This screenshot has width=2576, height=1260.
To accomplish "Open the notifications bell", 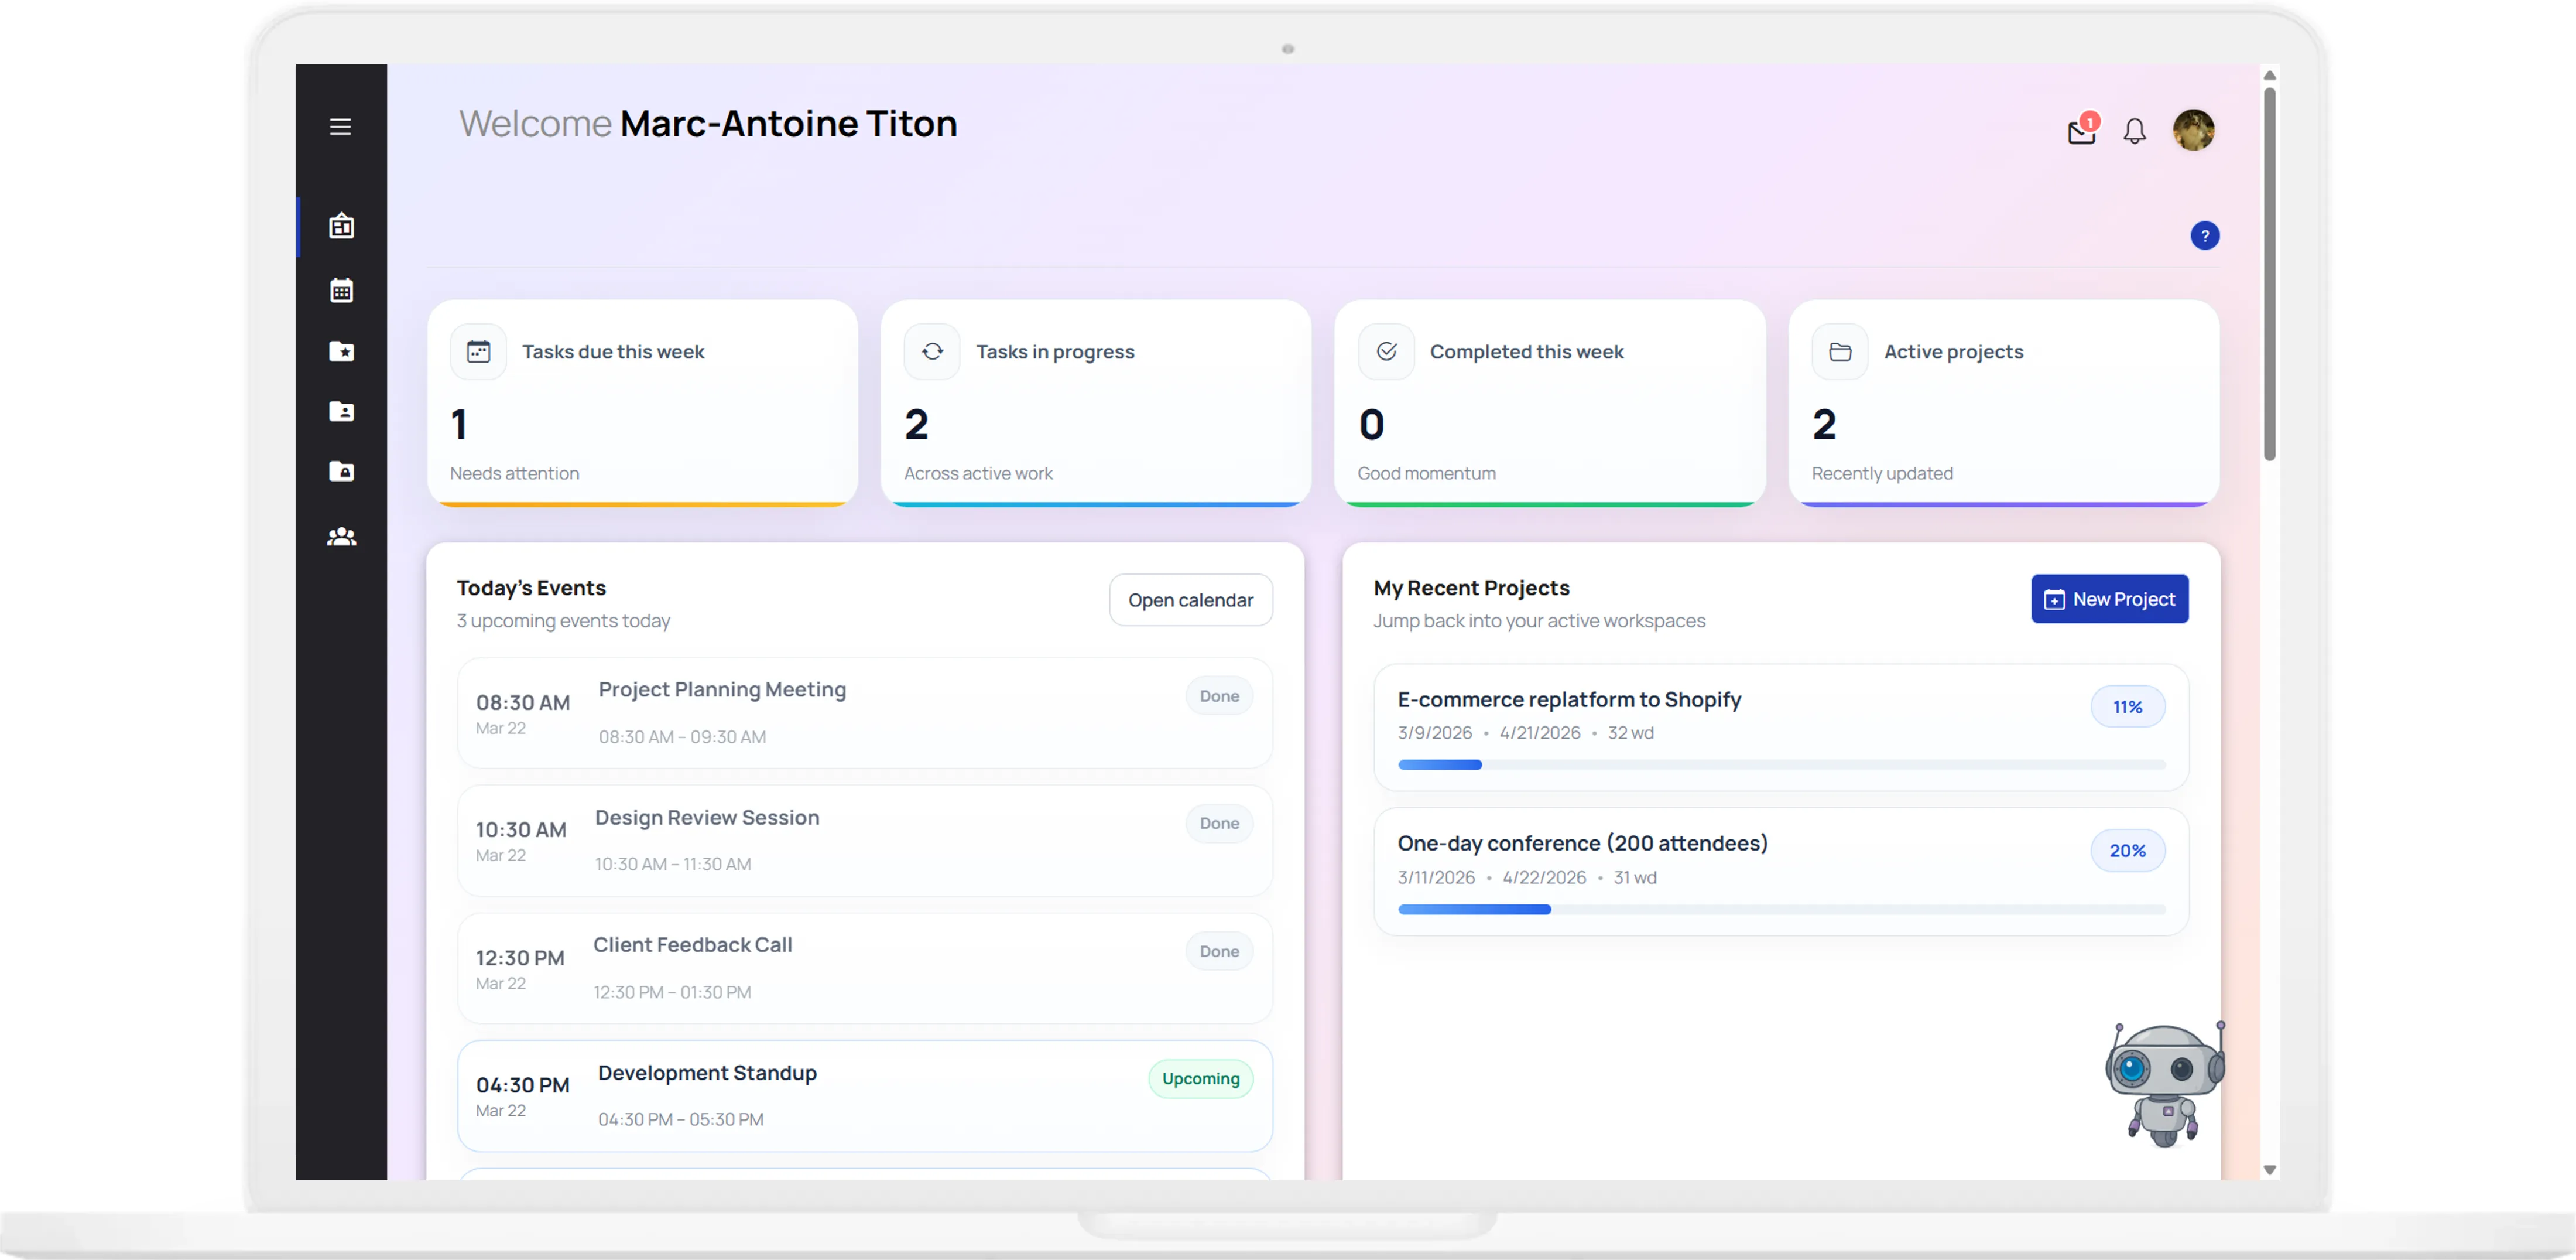I will pos(2134,131).
